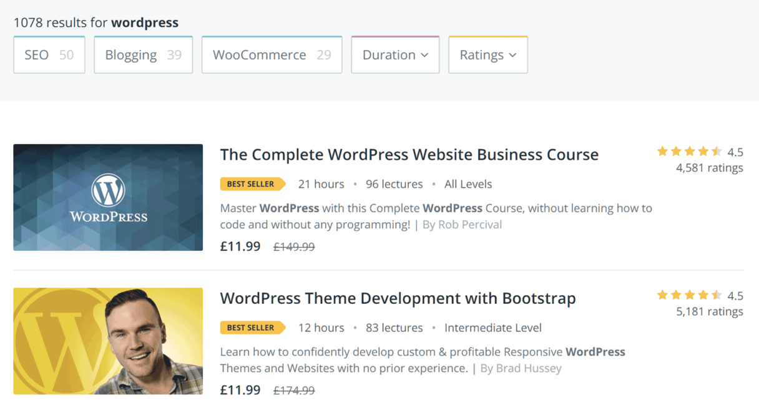Open WordPress Theme Development with Bootstrap
The width and height of the screenshot is (759, 410).
tap(398, 298)
